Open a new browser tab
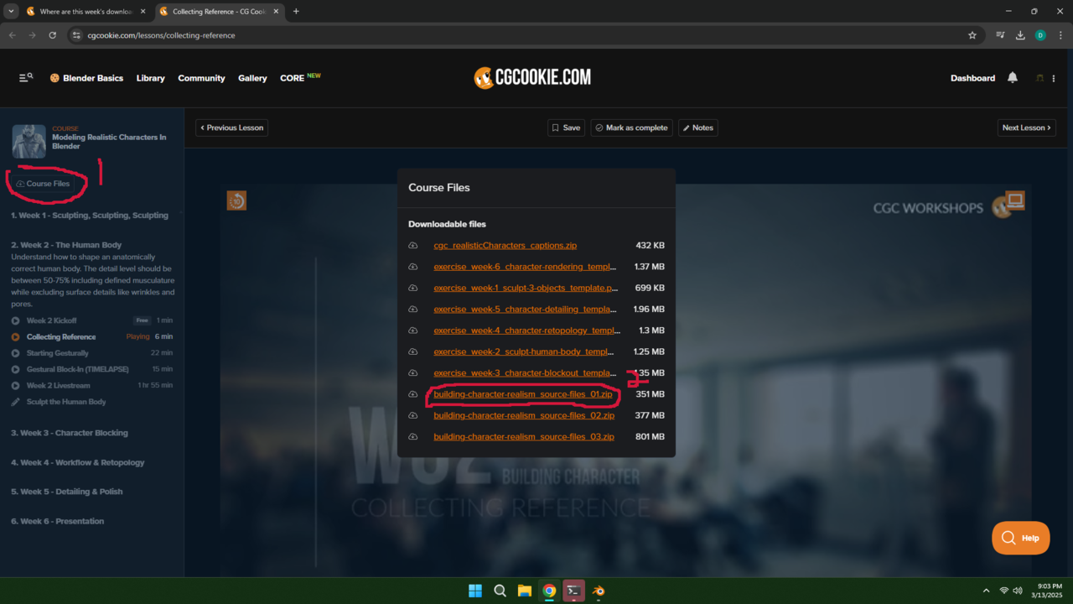 coord(296,12)
